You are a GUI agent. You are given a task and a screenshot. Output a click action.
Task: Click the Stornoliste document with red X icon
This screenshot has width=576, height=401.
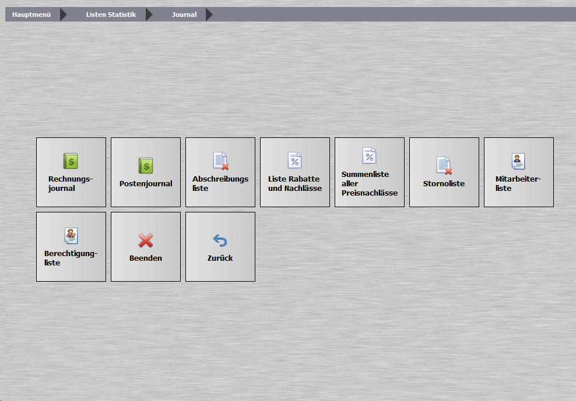click(444, 165)
